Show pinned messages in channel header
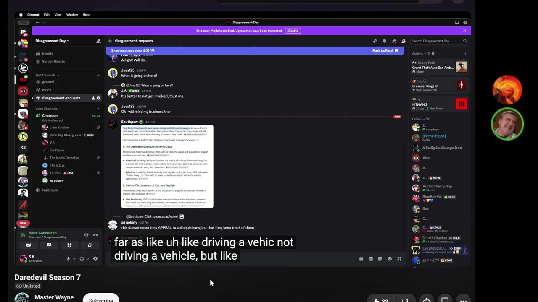The image size is (538, 302). [394, 41]
